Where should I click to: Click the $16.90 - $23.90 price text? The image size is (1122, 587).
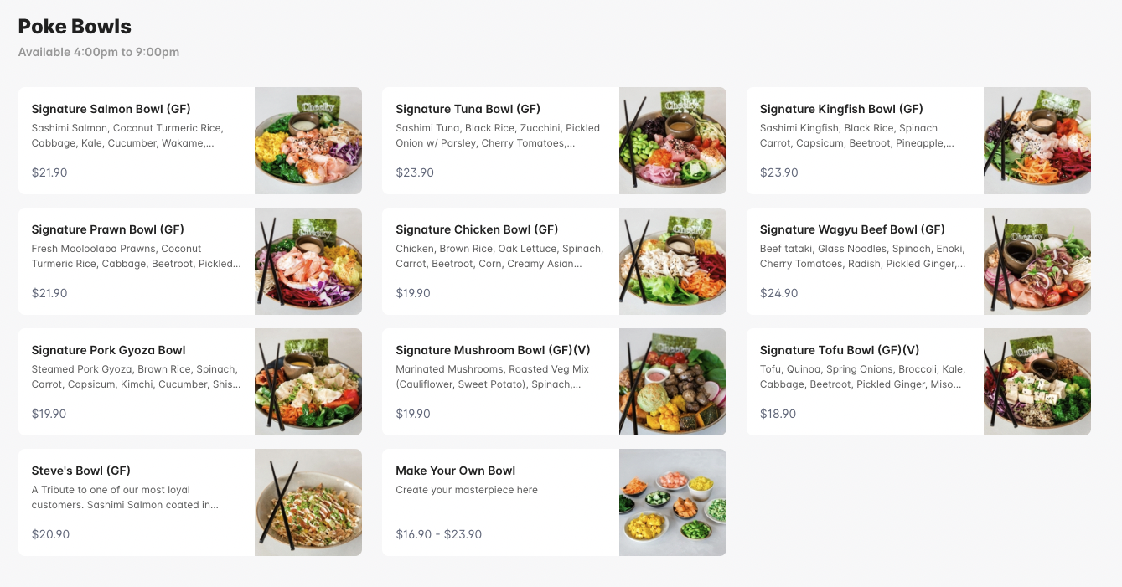coord(438,534)
